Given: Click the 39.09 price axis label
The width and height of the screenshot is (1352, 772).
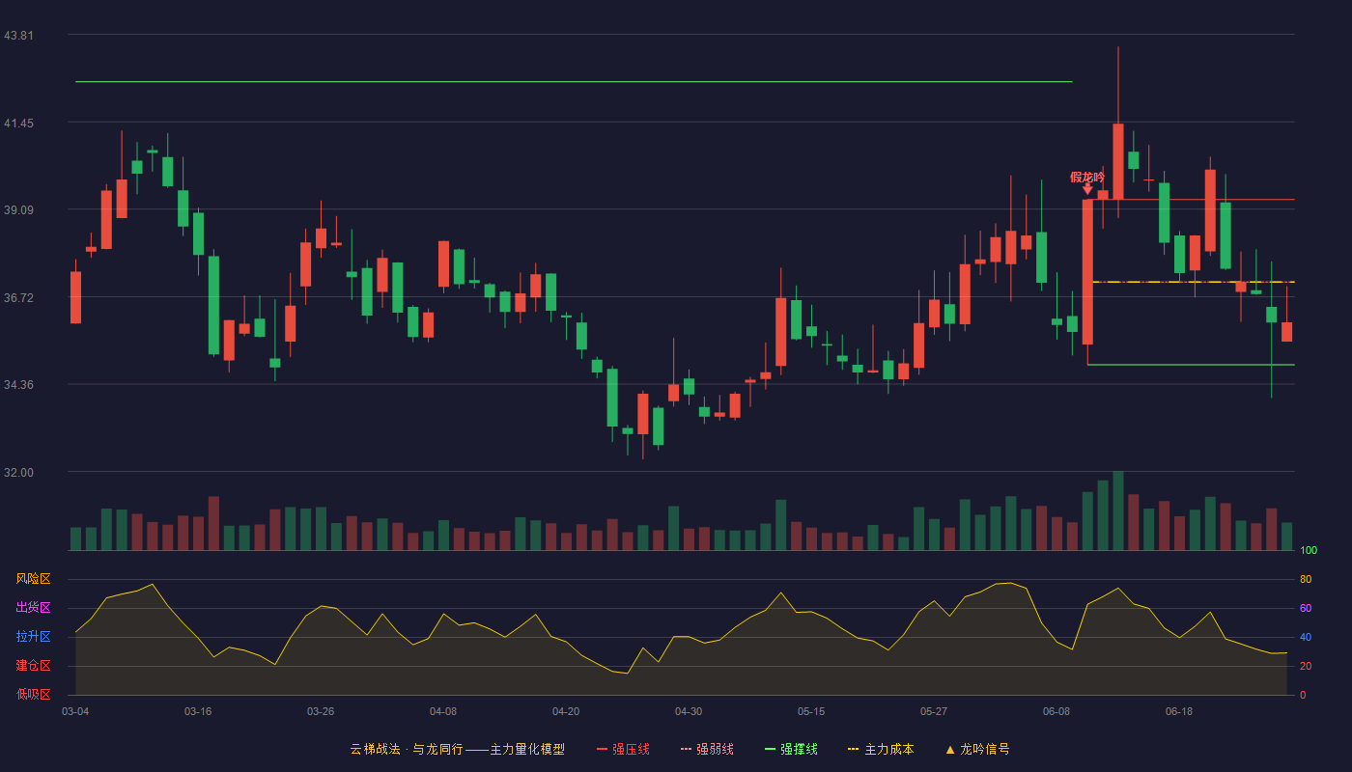Looking at the screenshot, I should [18, 210].
